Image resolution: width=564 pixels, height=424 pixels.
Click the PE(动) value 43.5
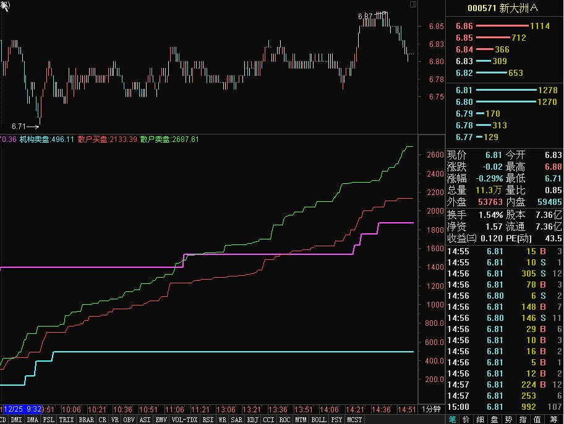553,238
